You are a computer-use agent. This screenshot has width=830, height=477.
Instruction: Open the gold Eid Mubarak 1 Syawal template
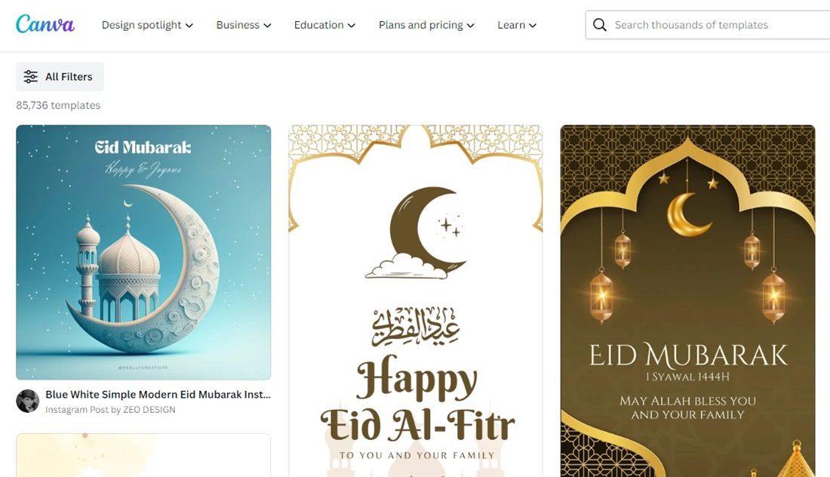[x=687, y=300]
